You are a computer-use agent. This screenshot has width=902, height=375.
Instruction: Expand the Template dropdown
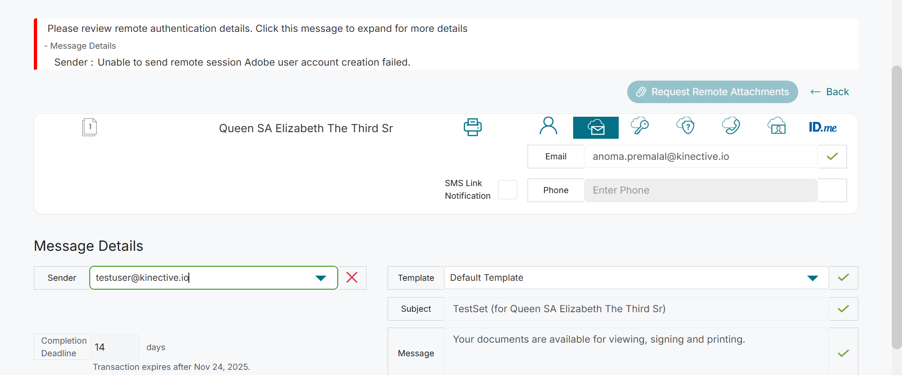(812, 278)
